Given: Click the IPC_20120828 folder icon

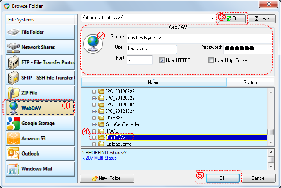Looking at the screenshot, I should (102, 92).
